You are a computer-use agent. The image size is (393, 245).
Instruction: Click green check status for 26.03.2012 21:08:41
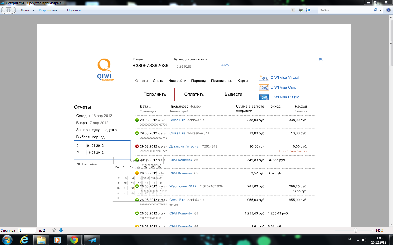137,213
